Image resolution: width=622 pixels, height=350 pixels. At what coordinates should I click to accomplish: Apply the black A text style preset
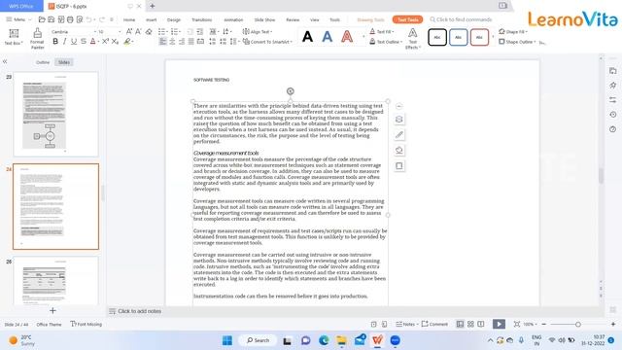pos(307,37)
